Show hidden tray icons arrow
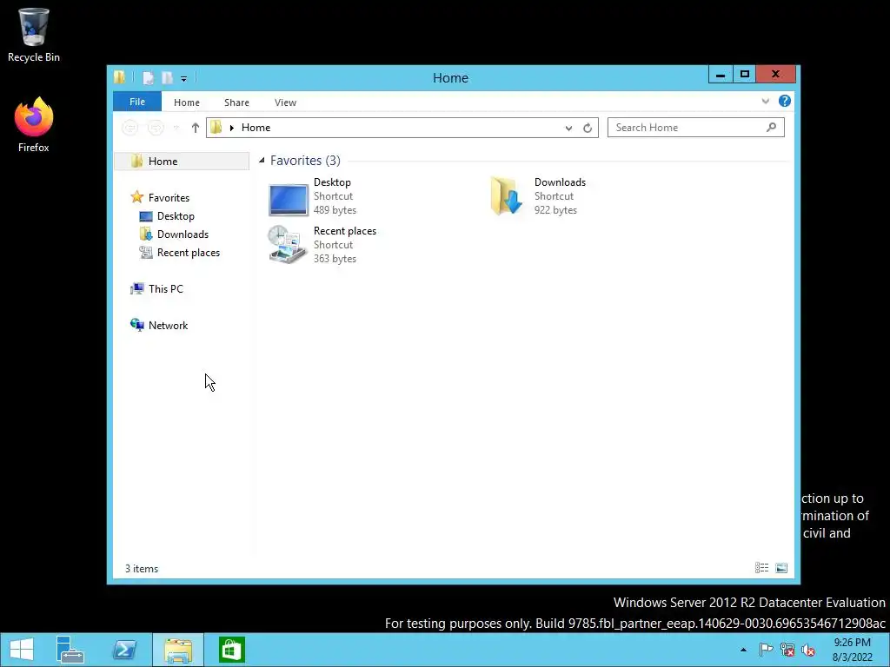Viewport: 890px width, 667px height. [x=743, y=650]
